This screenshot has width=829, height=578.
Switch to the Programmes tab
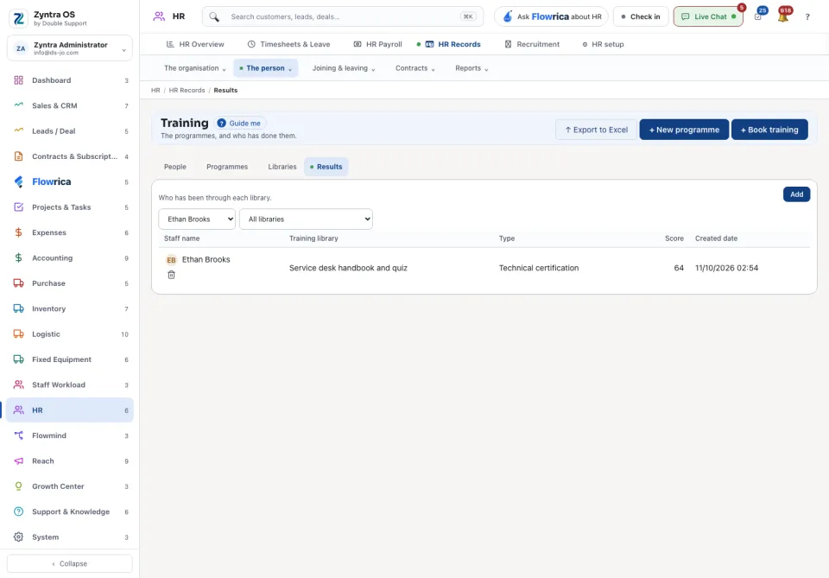(x=227, y=167)
